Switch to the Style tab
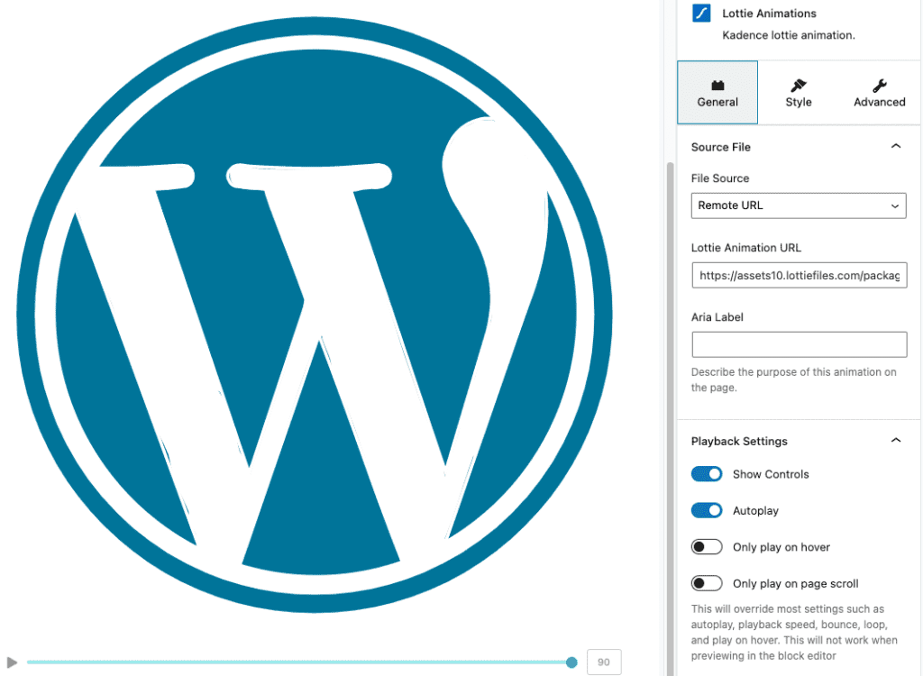The image size is (923, 676). 799,93
